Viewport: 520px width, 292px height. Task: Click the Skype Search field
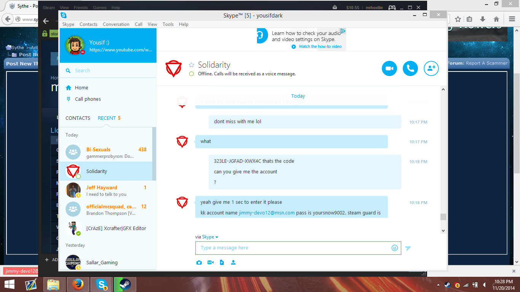[x=108, y=71]
